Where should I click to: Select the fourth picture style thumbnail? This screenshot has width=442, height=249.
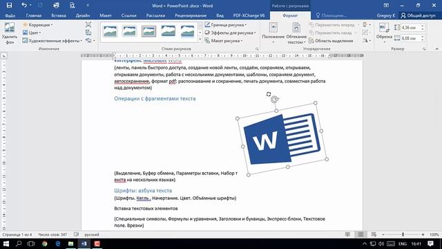pos(169,31)
